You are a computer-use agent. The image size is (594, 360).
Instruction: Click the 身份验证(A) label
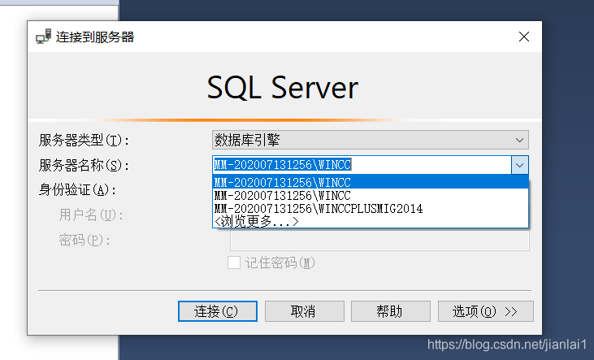pos(77,189)
